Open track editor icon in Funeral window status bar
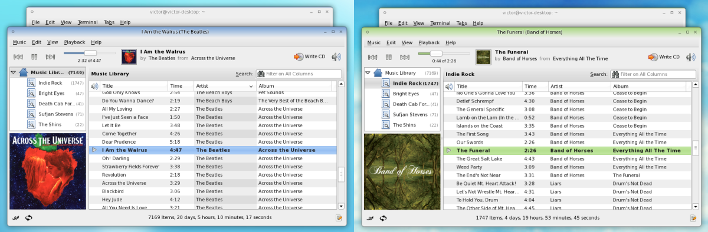Screen dimensions: 708x232 693,218
